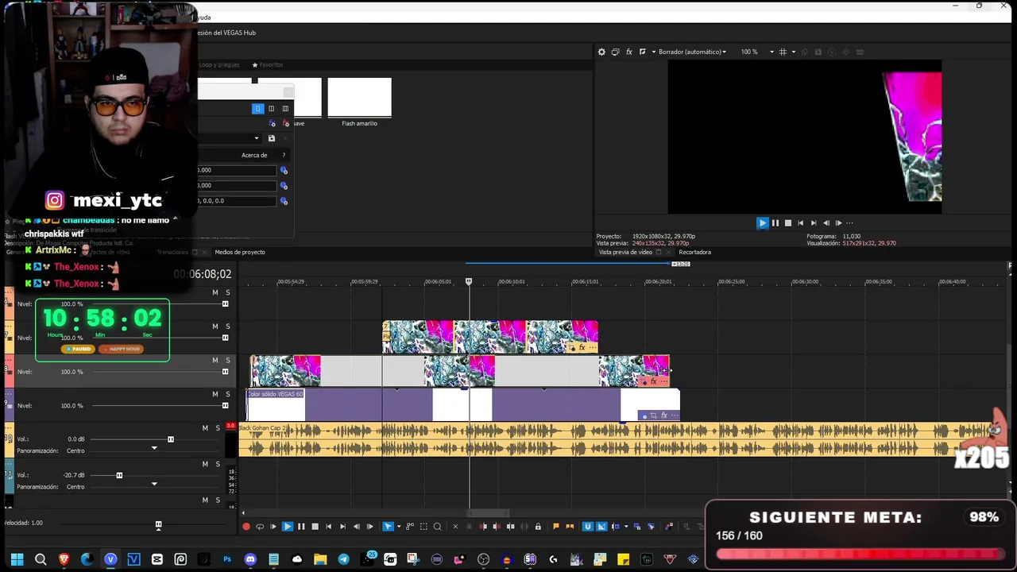Toggle auto ripple in timeline toolbar
Viewport: 1017px width, 572px height.
tap(615, 527)
